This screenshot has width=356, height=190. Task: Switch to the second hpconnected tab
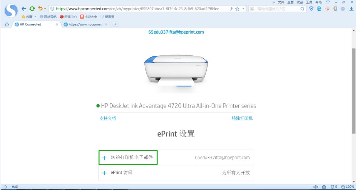click(85, 24)
